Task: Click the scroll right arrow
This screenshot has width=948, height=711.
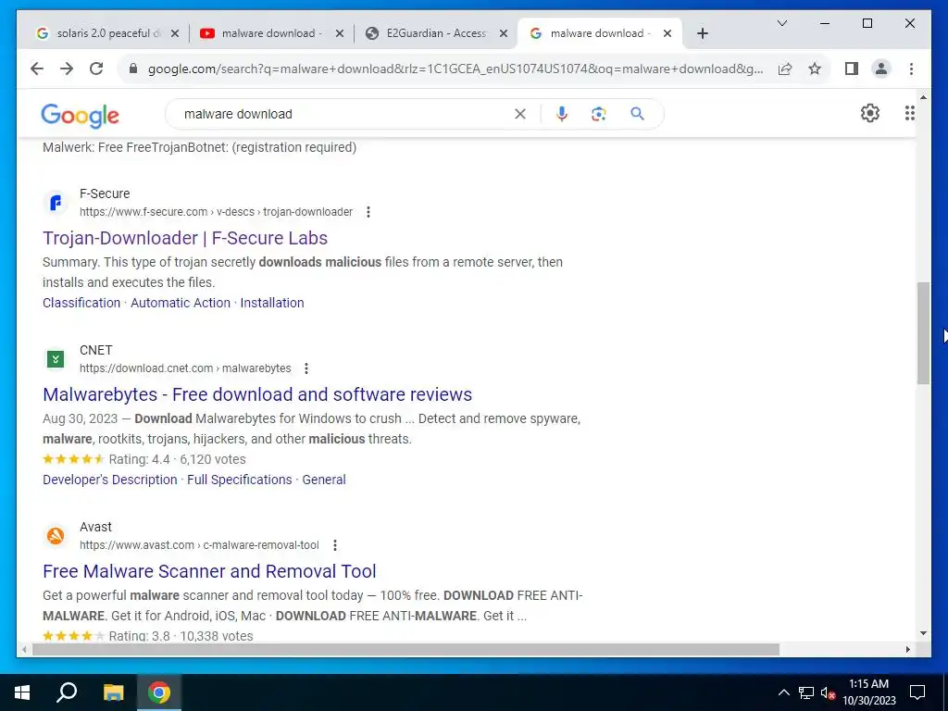Action: (x=907, y=649)
